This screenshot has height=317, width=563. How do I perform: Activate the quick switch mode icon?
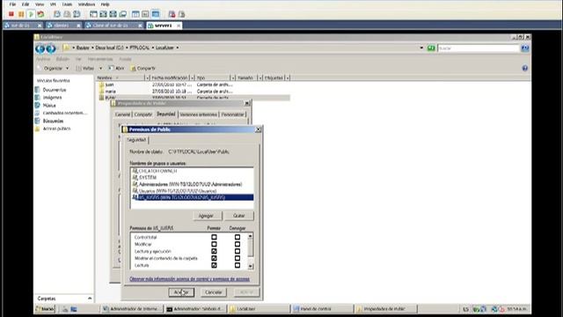[x=113, y=14]
